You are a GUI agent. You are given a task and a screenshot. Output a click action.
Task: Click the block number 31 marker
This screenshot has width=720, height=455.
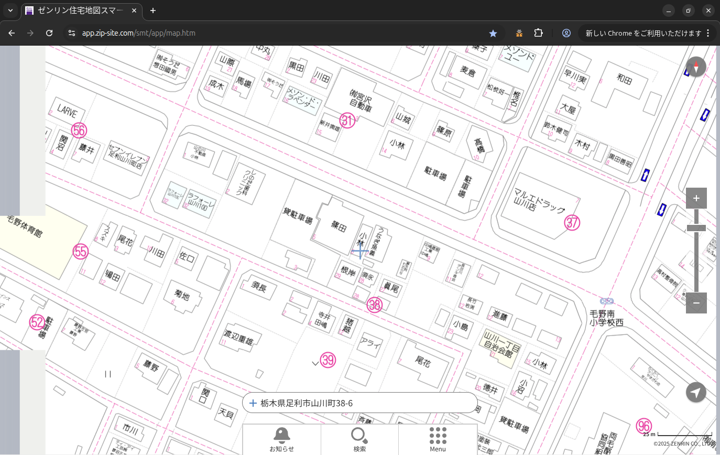click(347, 121)
